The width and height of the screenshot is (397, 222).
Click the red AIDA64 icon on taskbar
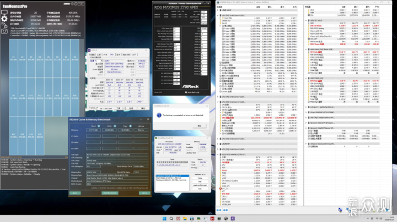(212, 219)
